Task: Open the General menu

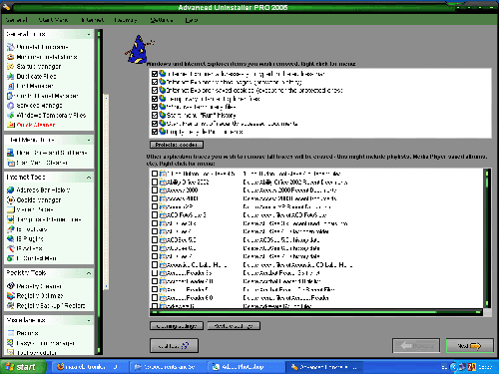Action: pos(16,20)
